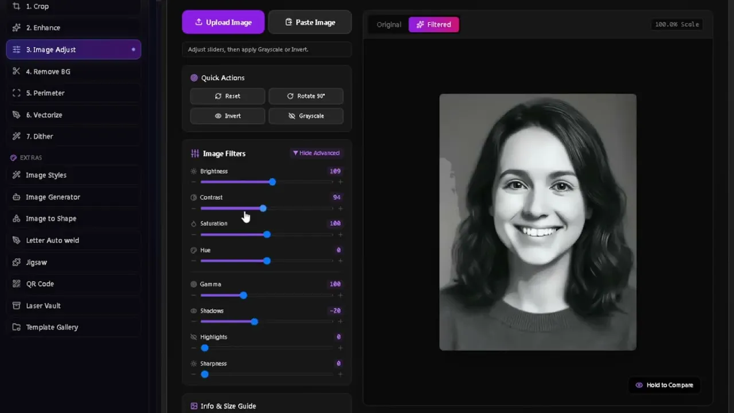The height and width of the screenshot is (413, 734).
Task: Click the Dither icon in sidebar
Action: pos(16,137)
